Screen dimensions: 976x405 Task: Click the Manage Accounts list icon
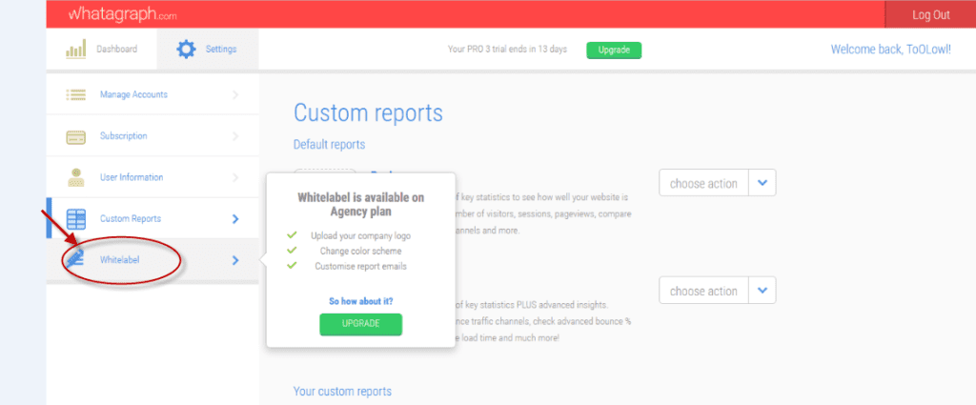[x=76, y=94]
